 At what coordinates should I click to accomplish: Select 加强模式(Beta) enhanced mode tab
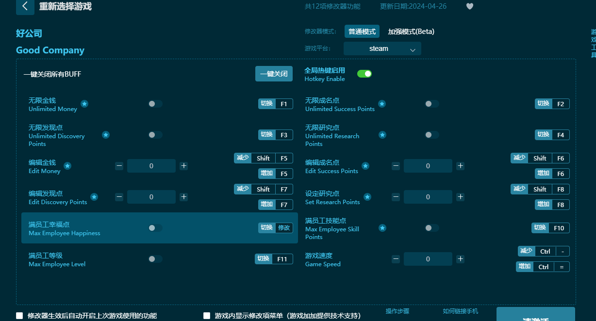point(411,32)
